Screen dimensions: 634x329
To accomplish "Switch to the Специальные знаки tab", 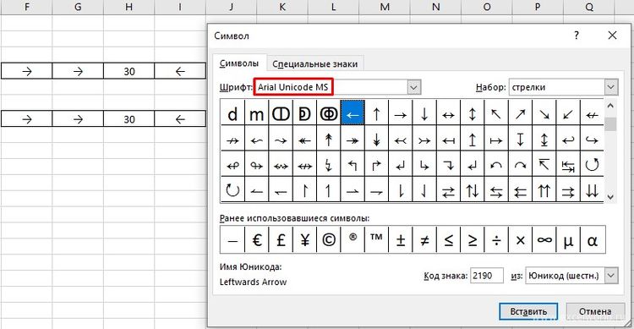I will [315, 64].
